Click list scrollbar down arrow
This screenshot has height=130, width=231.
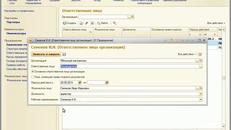(224, 126)
